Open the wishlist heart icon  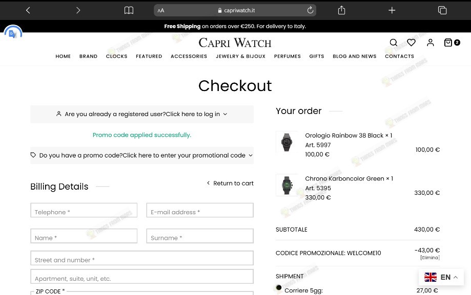[x=411, y=42]
